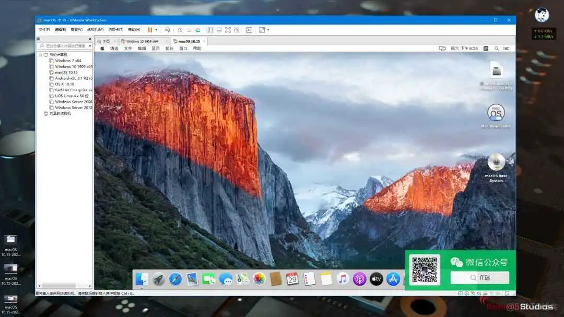Open the macOS 前往 menu

[x=169, y=48]
